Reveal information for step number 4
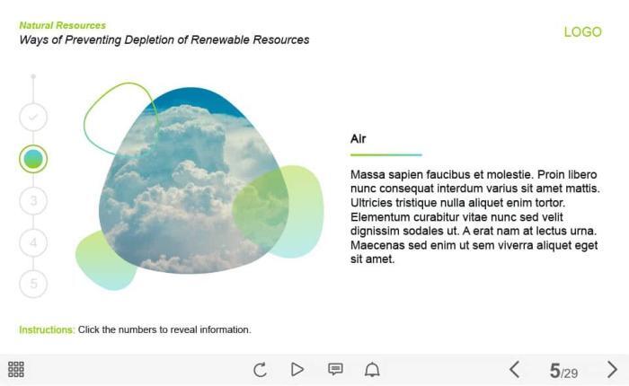Image resolution: width=629 pixels, height=386 pixels. (33, 242)
